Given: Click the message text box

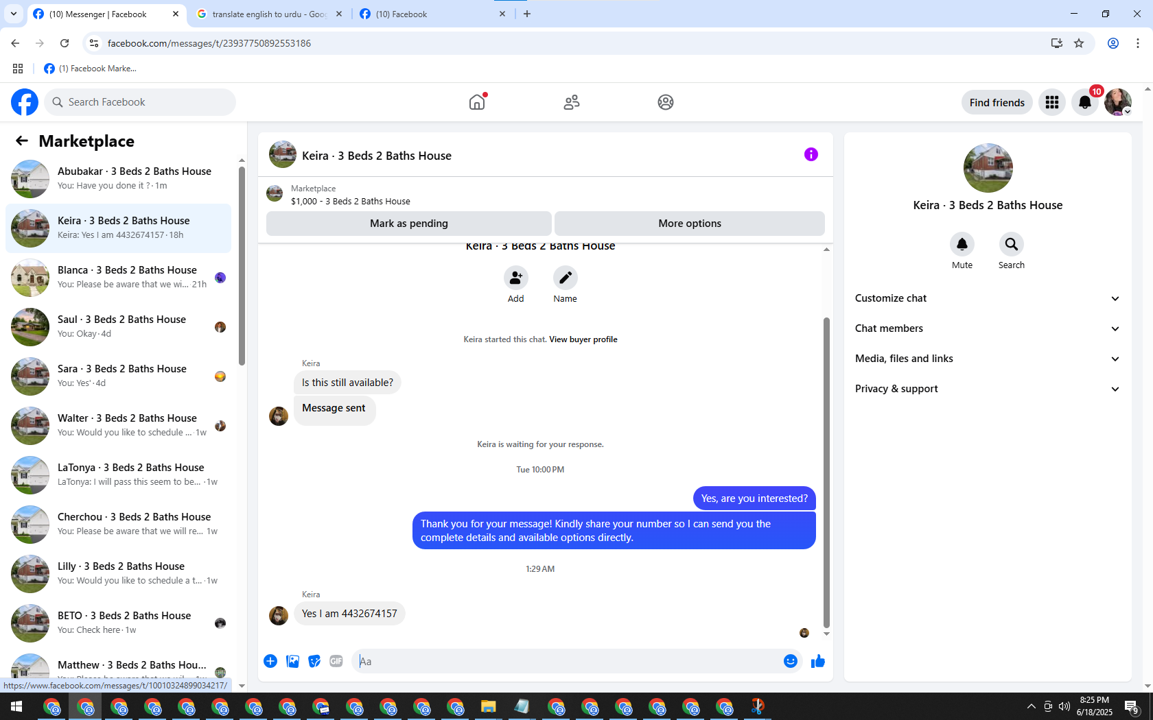Looking at the screenshot, I should 567,661.
